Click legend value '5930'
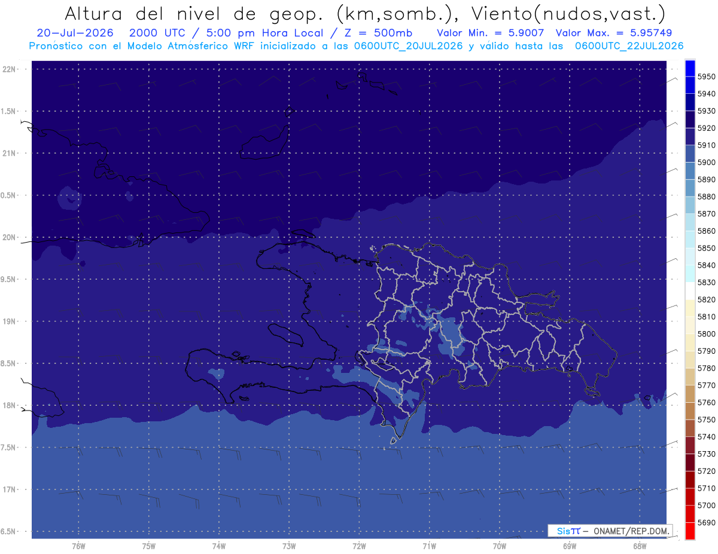 click(x=707, y=111)
